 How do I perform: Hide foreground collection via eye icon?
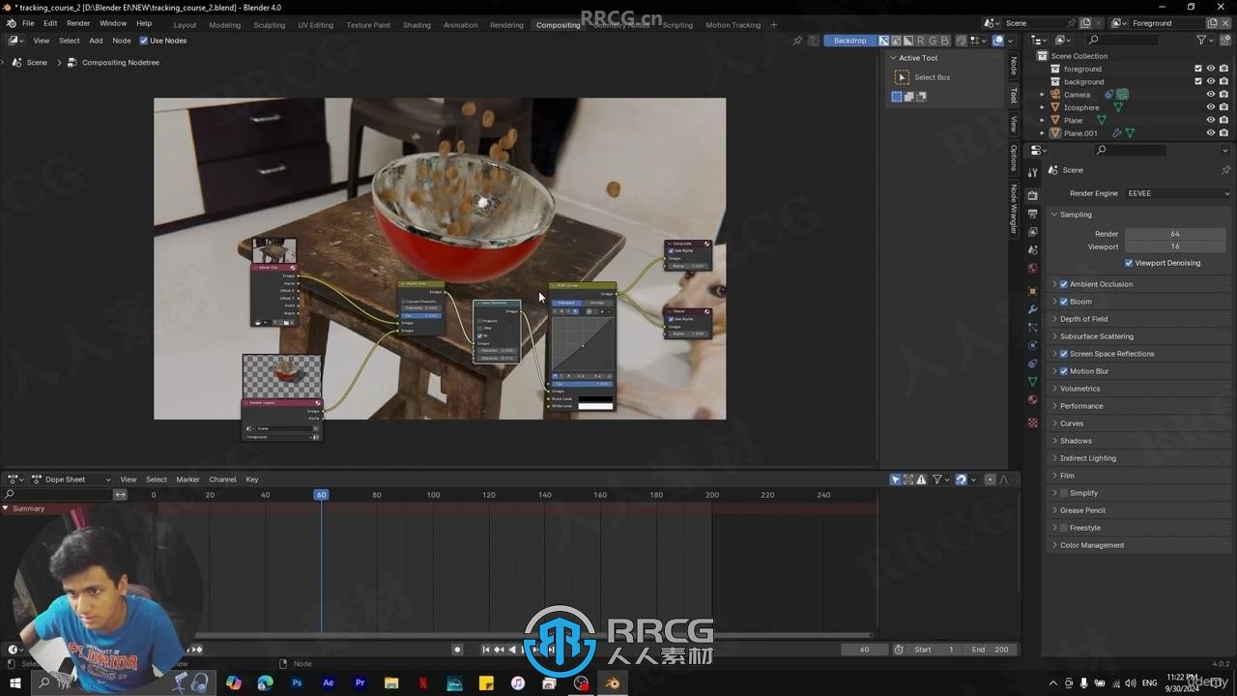(1211, 69)
